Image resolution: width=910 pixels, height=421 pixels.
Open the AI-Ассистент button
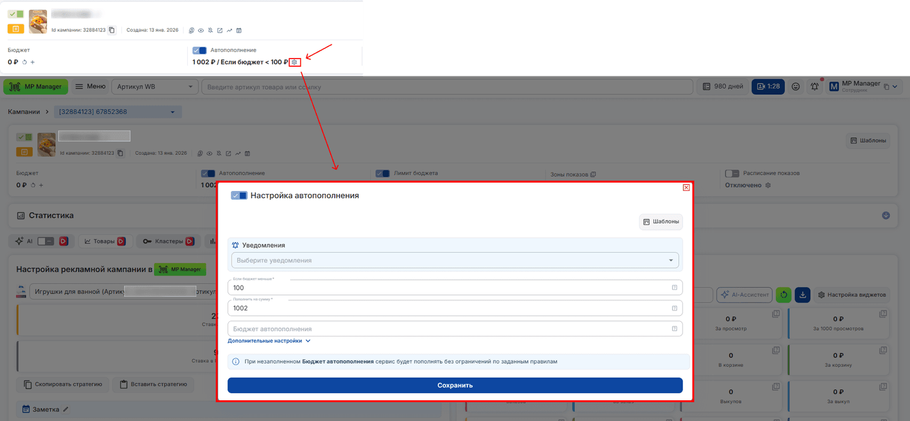click(x=744, y=294)
